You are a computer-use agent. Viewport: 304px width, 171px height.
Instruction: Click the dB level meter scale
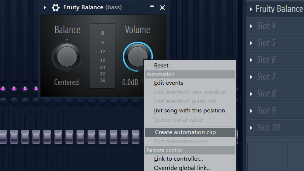pos(102,56)
